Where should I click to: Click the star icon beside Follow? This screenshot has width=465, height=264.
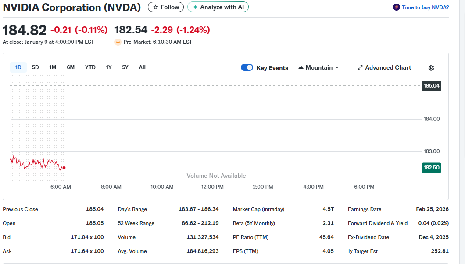click(x=155, y=7)
